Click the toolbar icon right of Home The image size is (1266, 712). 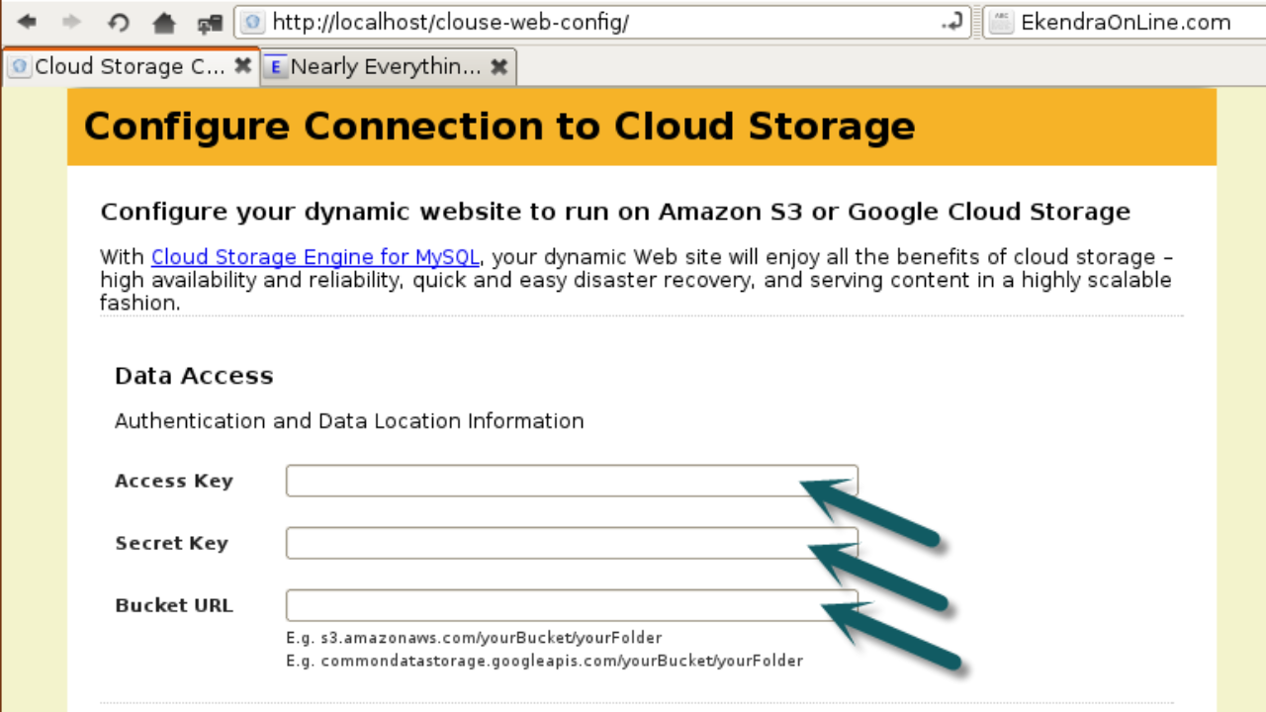click(209, 22)
